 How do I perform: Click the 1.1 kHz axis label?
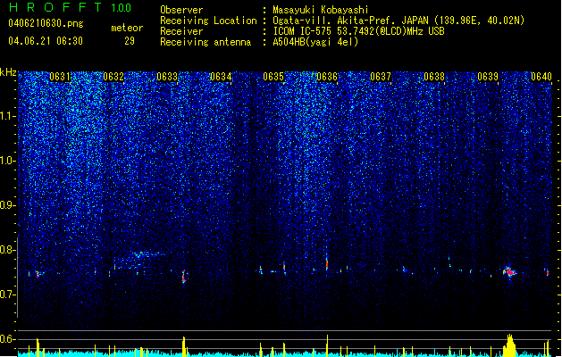(x=8, y=116)
